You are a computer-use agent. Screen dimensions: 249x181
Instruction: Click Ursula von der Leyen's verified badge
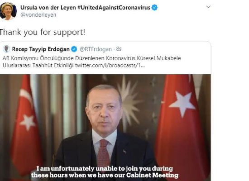click(x=154, y=7)
